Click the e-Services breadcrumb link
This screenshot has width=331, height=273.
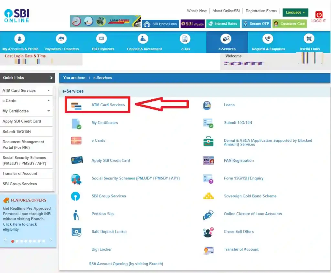(x=102, y=78)
